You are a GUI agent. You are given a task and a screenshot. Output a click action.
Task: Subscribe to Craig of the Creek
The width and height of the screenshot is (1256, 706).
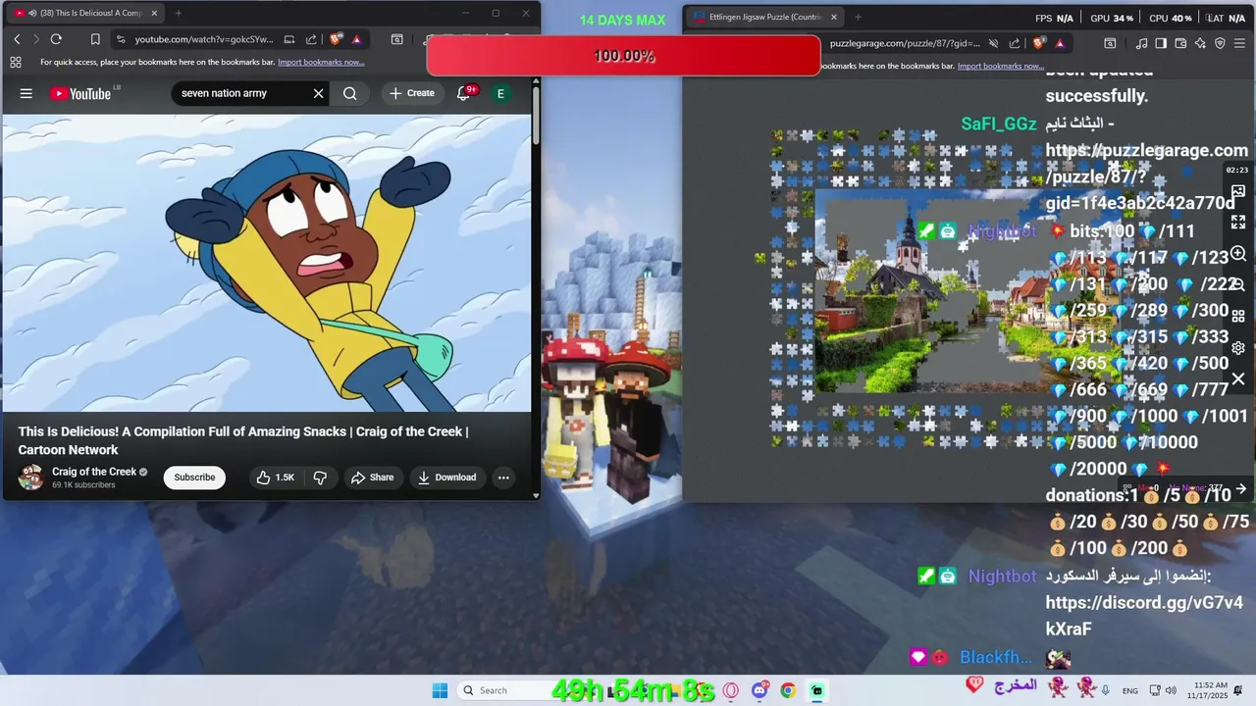(x=194, y=478)
